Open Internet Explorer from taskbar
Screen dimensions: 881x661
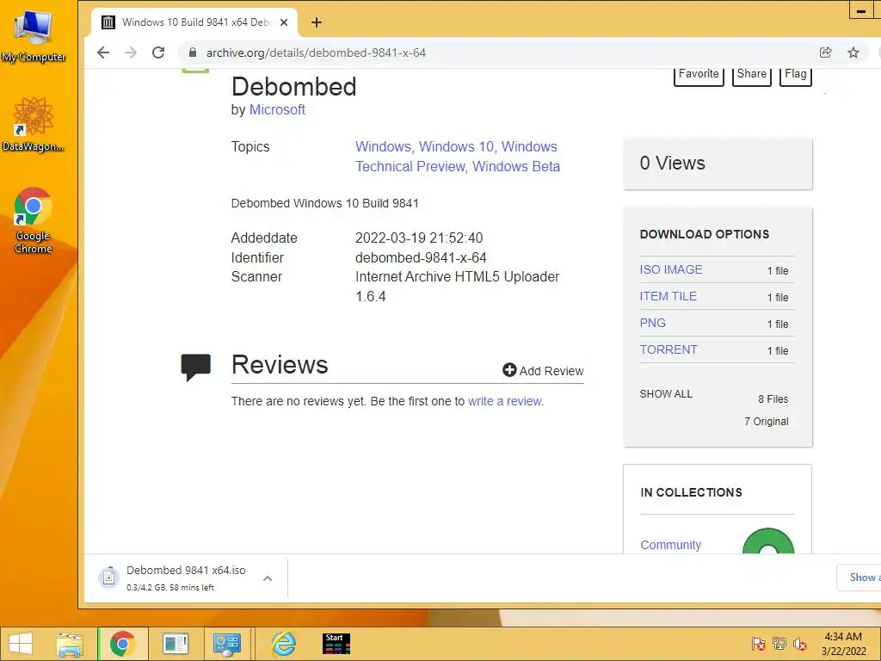(284, 644)
